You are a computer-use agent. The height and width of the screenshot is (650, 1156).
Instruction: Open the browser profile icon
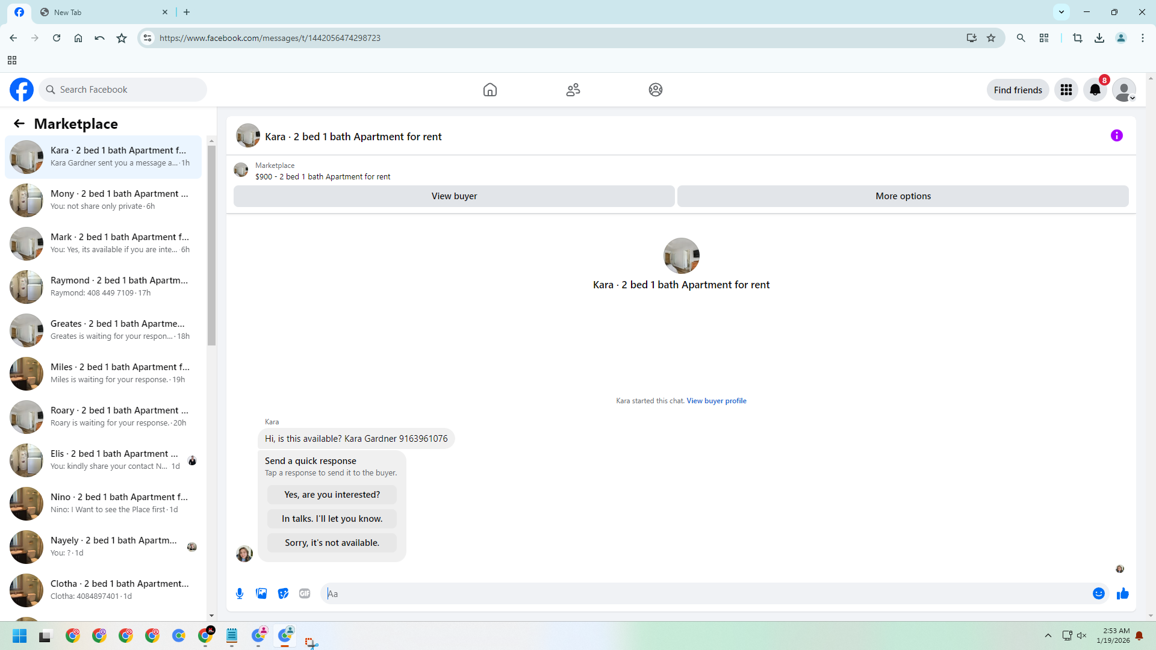(x=1121, y=38)
